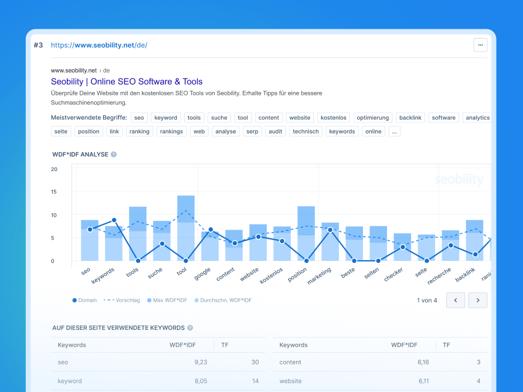
Task: Select the 'optimierung' term tag
Action: coord(373,118)
